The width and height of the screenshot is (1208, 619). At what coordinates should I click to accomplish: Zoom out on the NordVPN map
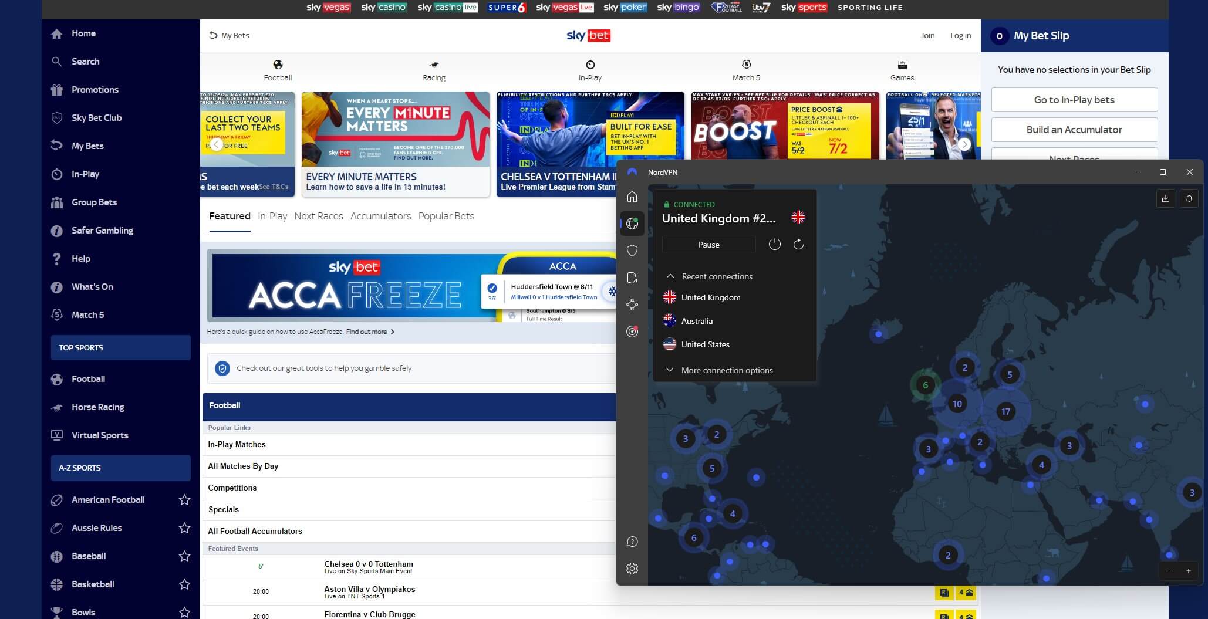[1169, 571]
